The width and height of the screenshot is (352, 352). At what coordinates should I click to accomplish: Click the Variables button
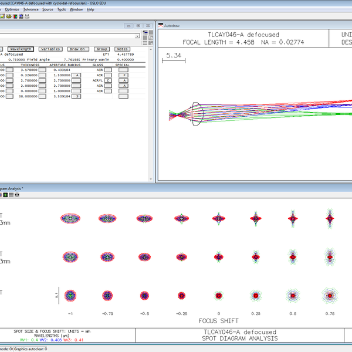tap(51, 49)
